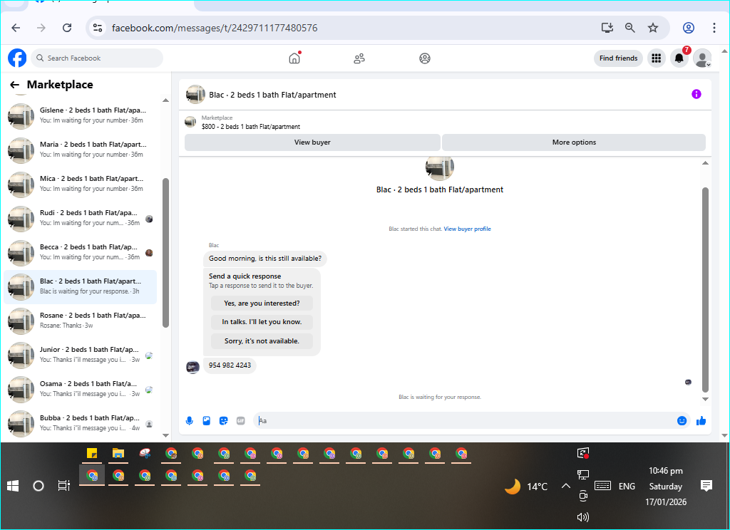730x530 pixels.
Task: Open site information icon in address bar
Action: pyautogui.click(x=98, y=28)
